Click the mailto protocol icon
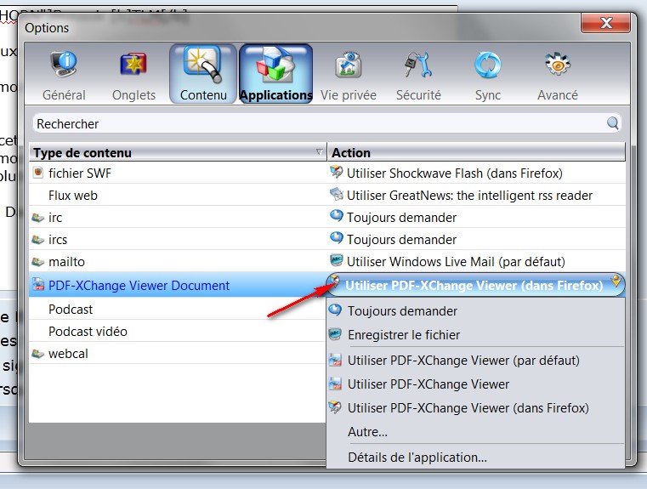The height and width of the screenshot is (489, 647). [x=38, y=262]
